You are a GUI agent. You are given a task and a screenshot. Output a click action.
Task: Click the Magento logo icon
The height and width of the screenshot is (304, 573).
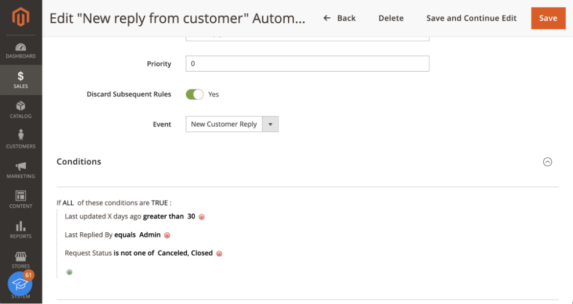(x=21, y=17)
